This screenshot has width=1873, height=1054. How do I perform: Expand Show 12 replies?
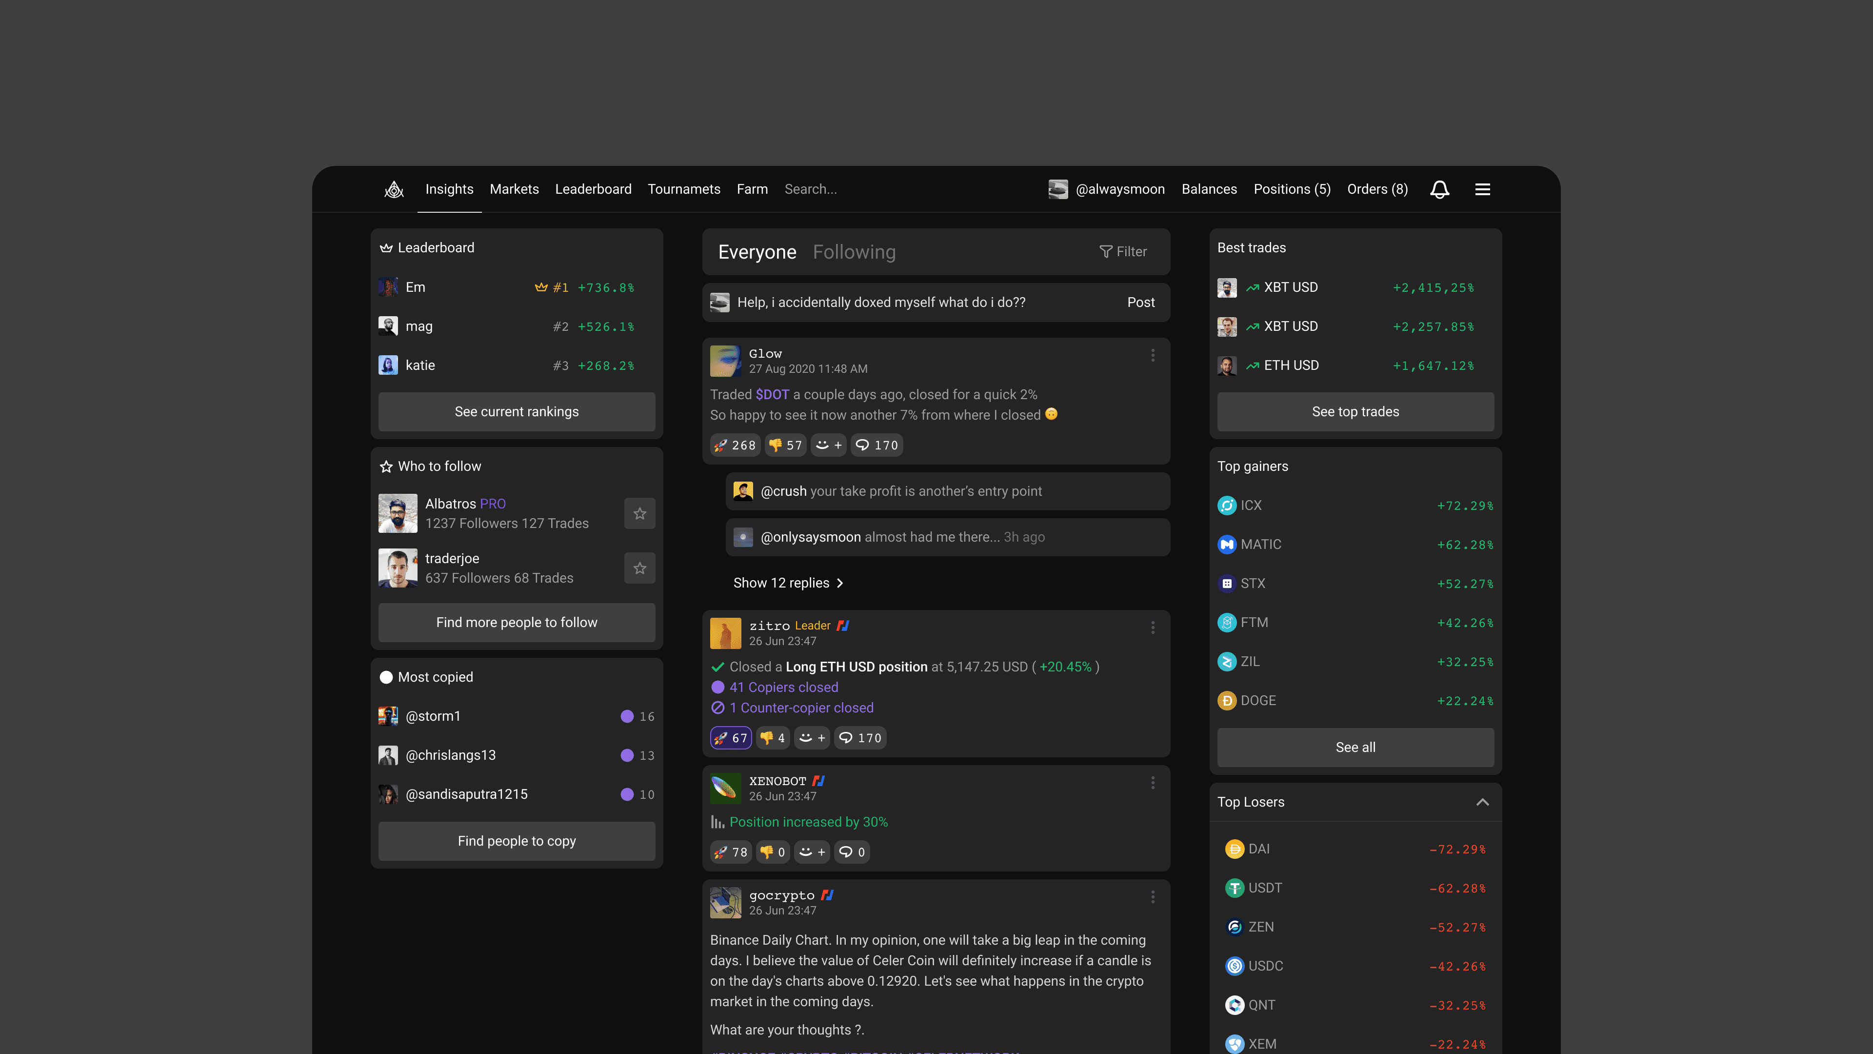789,584
